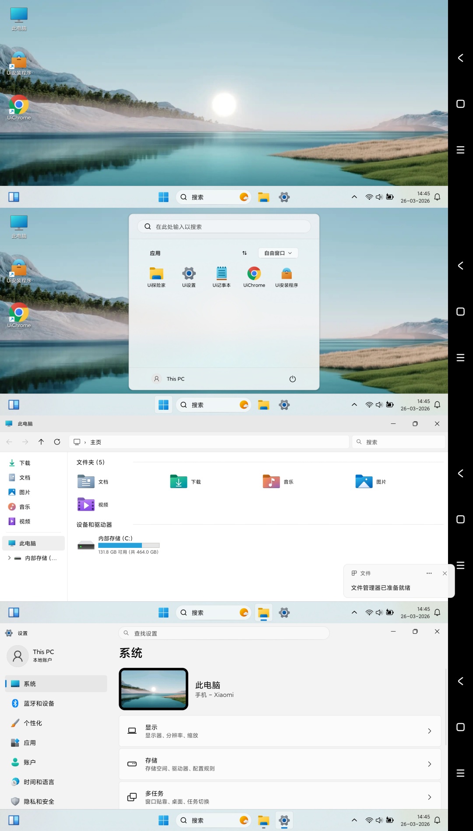This screenshot has height=831, width=473.
Task: Select 此电脑 in the explorer sidebar
Action: pos(33,543)
